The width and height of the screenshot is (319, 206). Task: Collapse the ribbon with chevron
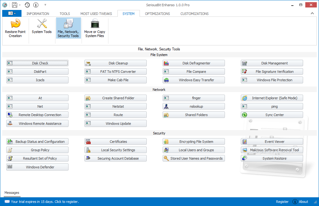pos(312,13)
